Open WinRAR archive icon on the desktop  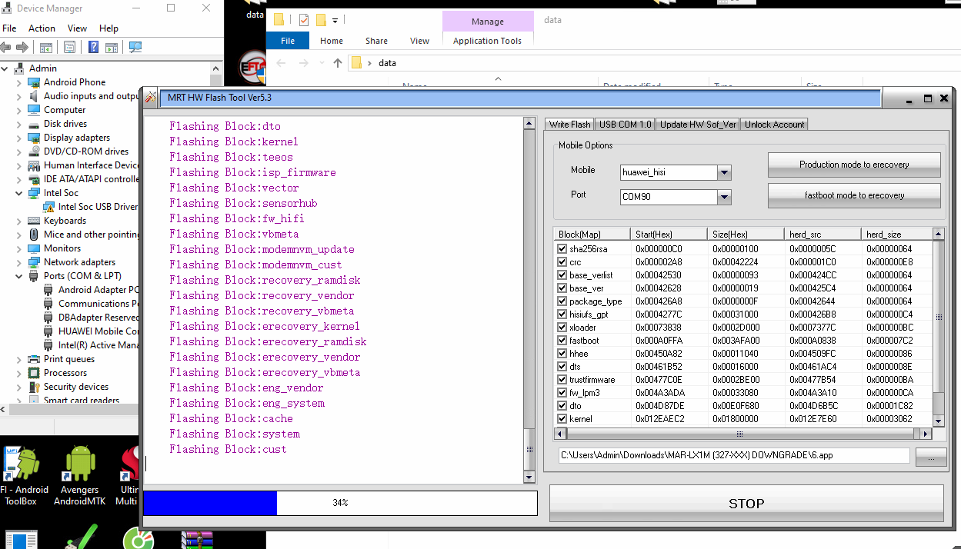point(195,539)
